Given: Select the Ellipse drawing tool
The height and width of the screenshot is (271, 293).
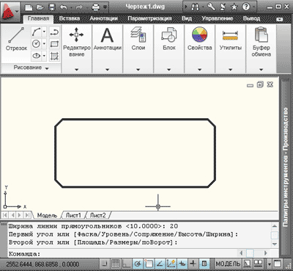Looking at the screenshot, I should pyautogui.click(x=36, y=56).
